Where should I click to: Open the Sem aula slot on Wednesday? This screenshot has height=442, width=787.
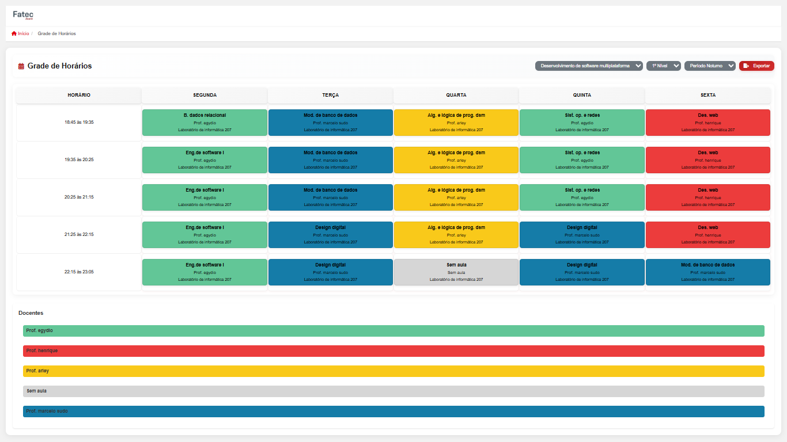(x=456, y=272)
